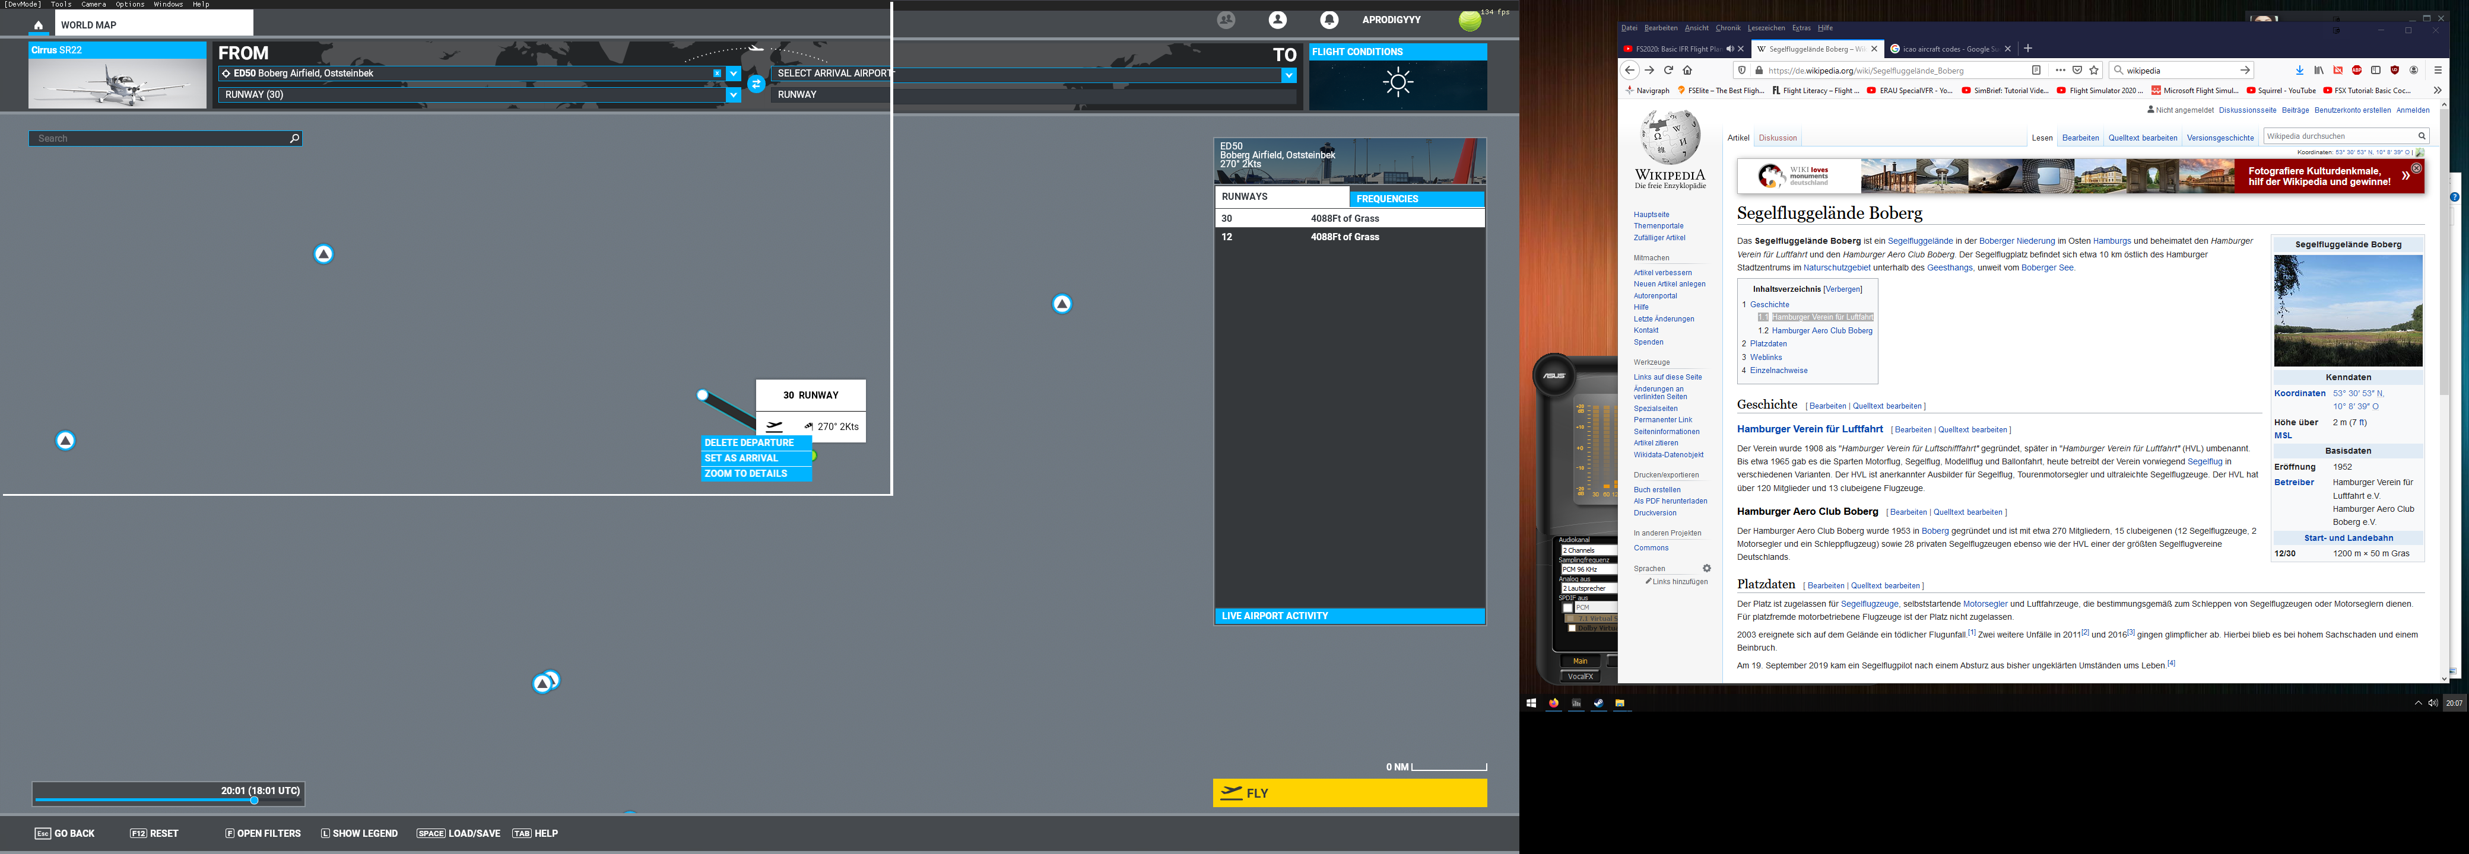This screenshot has width=2469, height=854.
Task: Open Analog aus 2 Lautsprecher dropdown
Action: [x=1588, y=589]
